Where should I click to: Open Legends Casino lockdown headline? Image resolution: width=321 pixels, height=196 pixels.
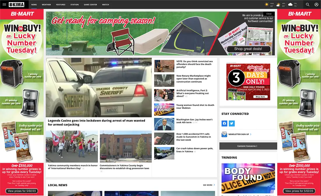(96, 123)
